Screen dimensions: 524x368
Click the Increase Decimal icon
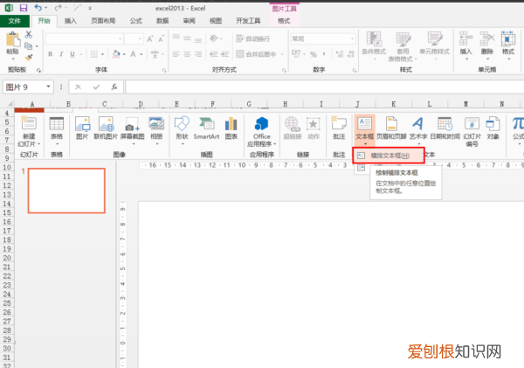[340, 54]
